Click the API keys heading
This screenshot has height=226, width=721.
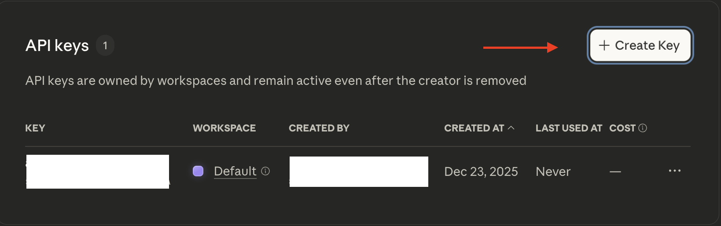coord(57,45)
